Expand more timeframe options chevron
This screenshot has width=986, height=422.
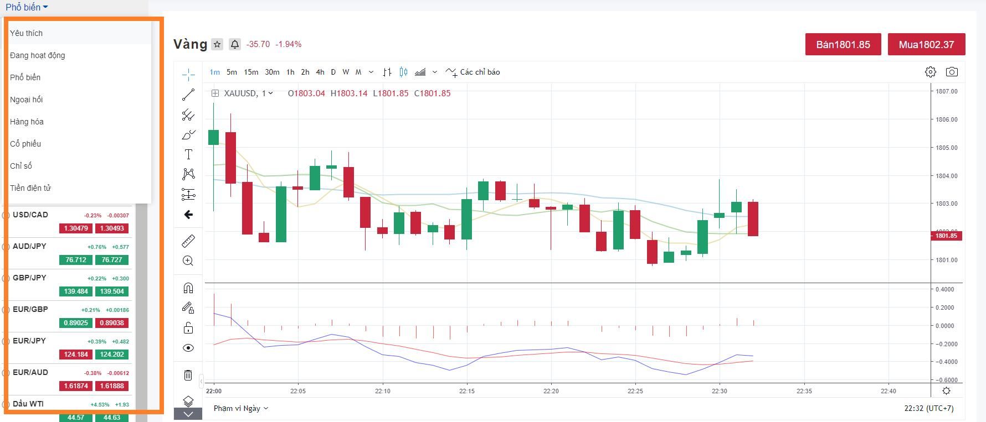click(x=371, y=72)
